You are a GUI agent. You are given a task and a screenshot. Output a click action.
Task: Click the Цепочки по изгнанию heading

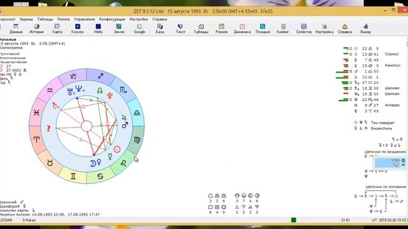pyautogui.click(x=386, y=186)
